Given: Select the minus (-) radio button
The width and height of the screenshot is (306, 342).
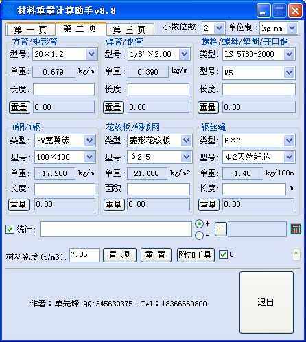Looking at the screenshot, I should point(200,235).
